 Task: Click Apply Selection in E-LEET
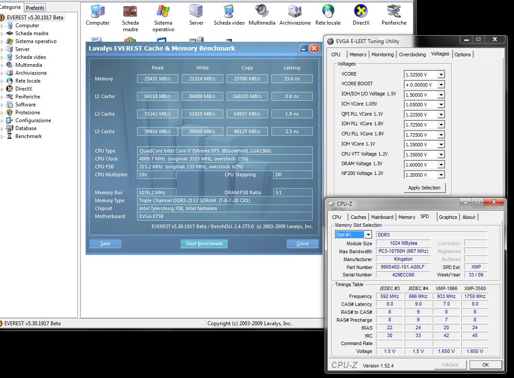tap(424, 188)
